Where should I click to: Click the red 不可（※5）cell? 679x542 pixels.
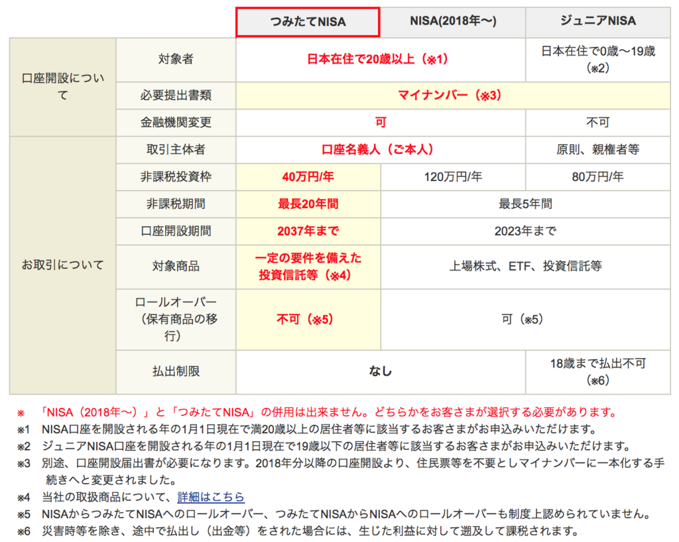coord(308,320)
